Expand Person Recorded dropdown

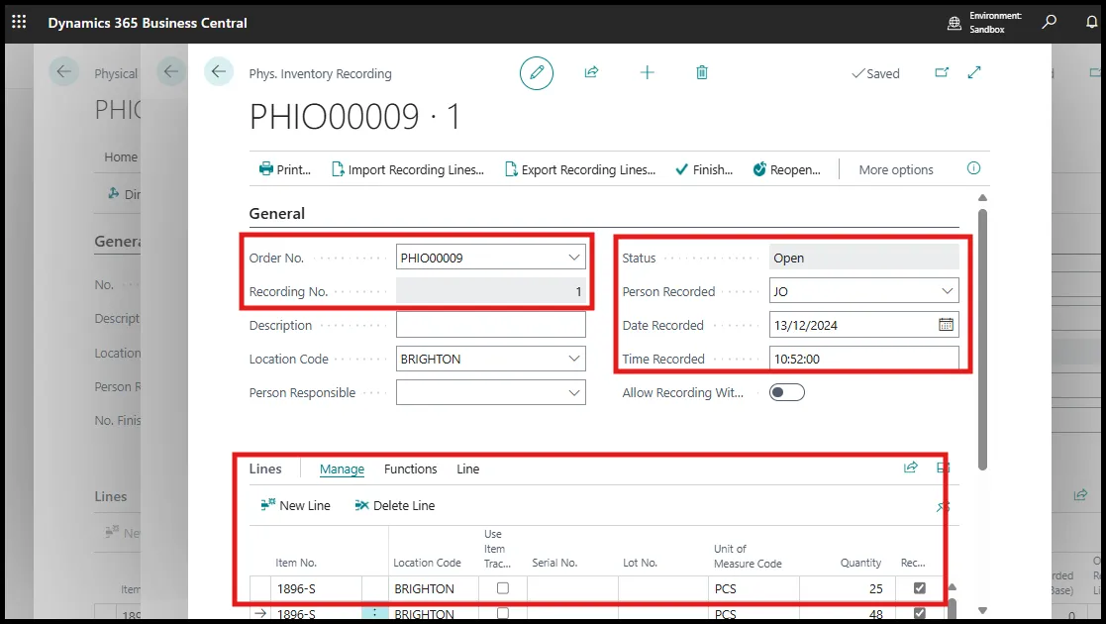tap(948, 291)
